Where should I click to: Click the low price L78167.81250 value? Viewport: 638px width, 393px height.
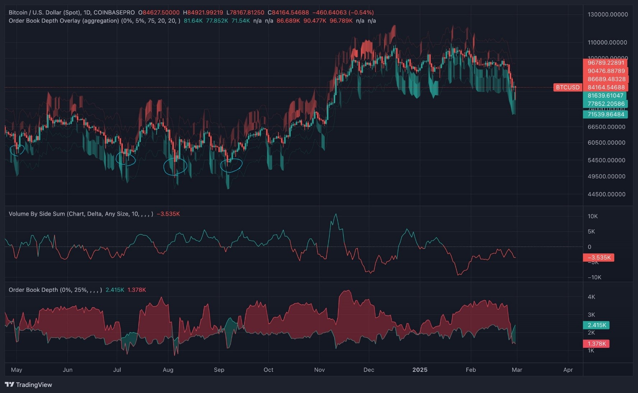tap(245, 12)
